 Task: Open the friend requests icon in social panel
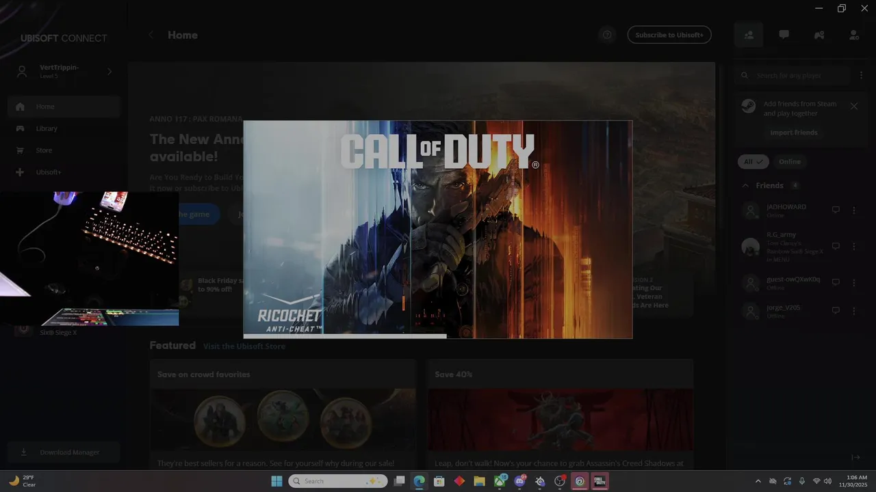[x=854, y=35]
